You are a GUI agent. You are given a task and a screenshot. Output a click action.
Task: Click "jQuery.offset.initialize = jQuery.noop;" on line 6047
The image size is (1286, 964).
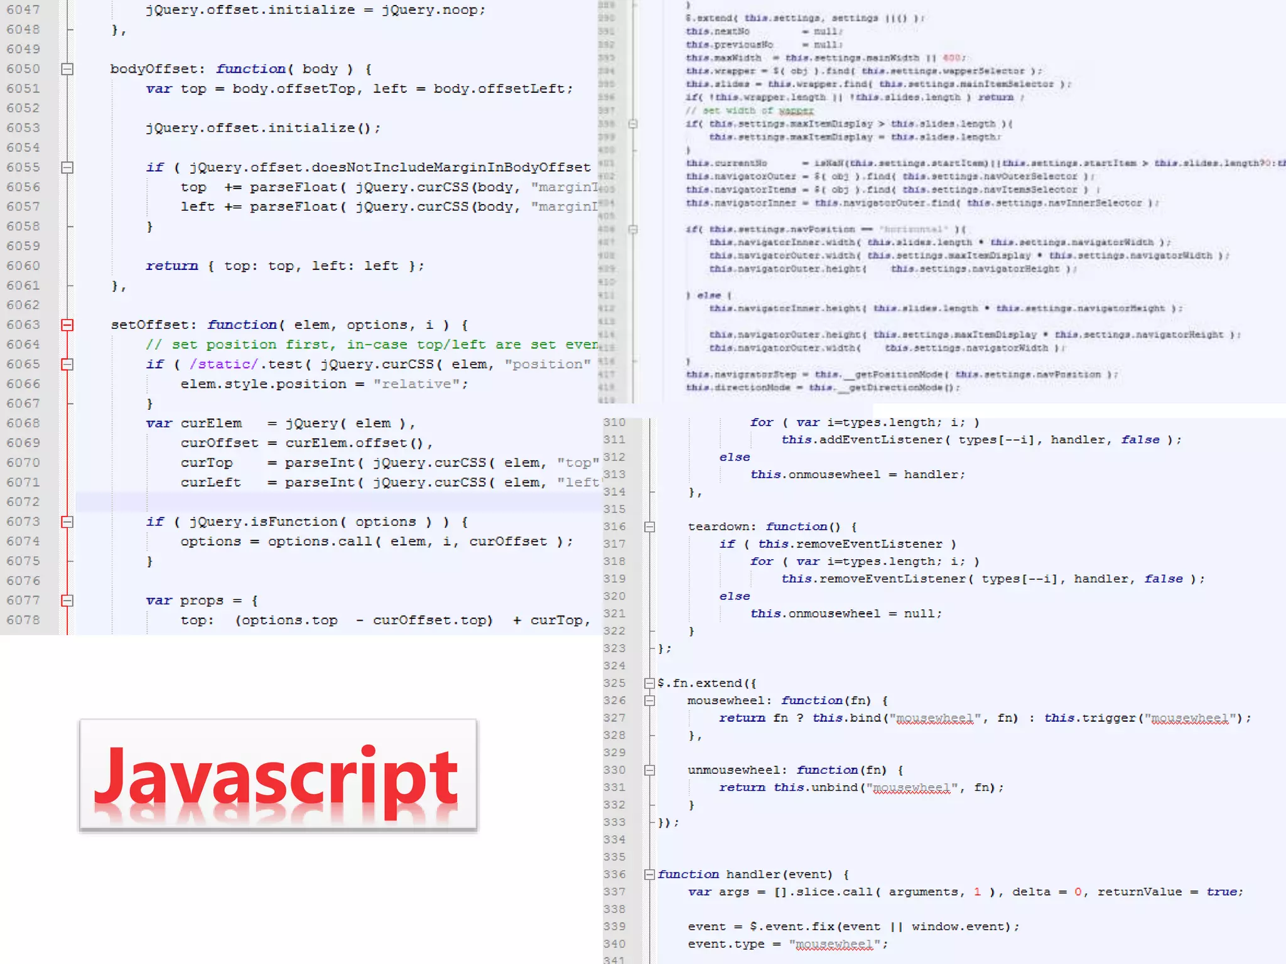316,10
